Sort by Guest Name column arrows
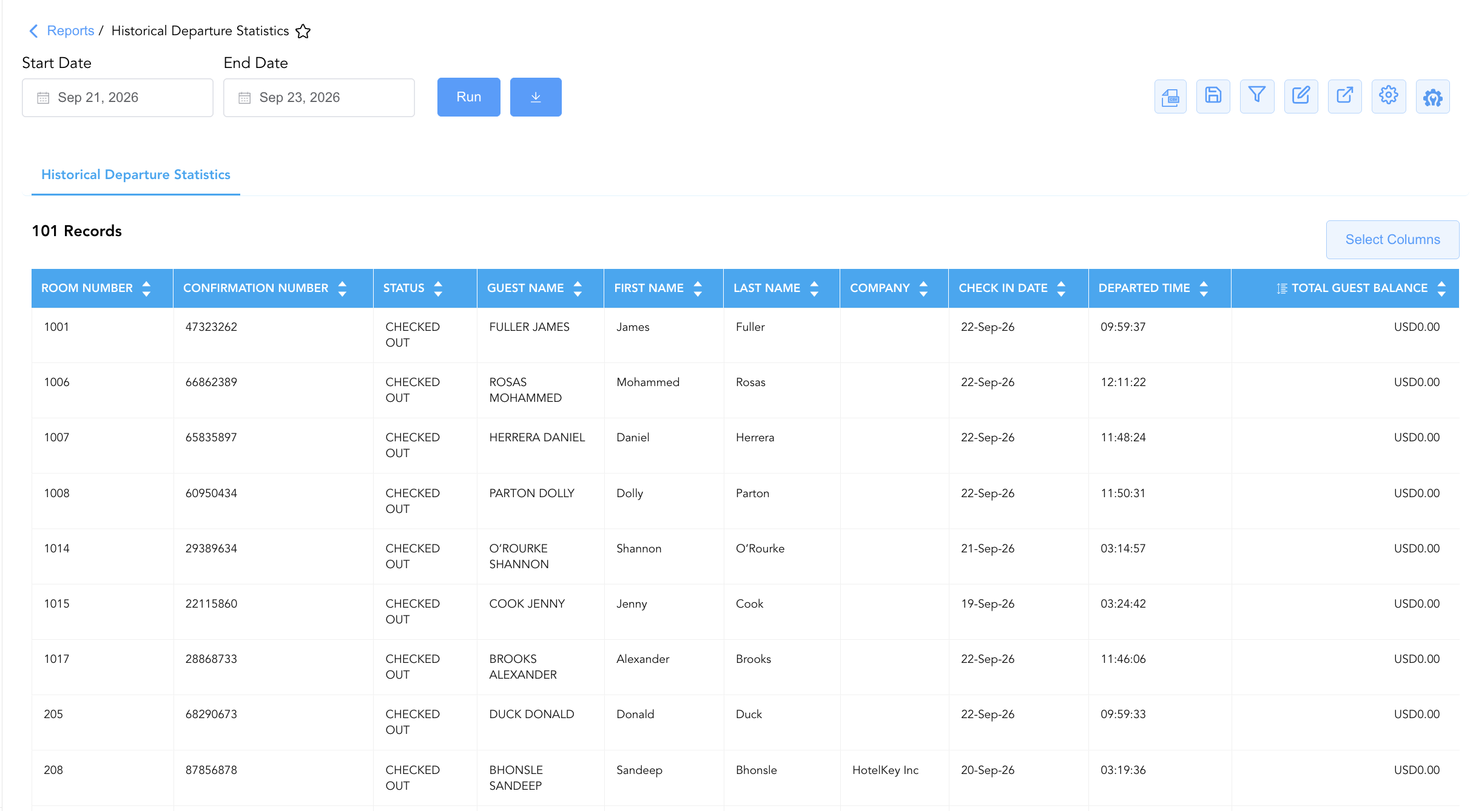1473x811 pixels. [x=578, y=288]
